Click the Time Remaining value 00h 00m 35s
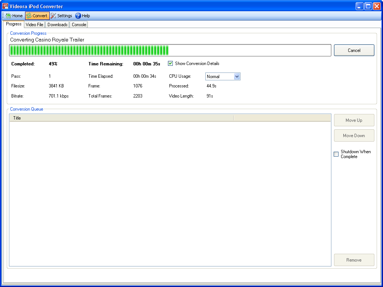 [147, 64]
